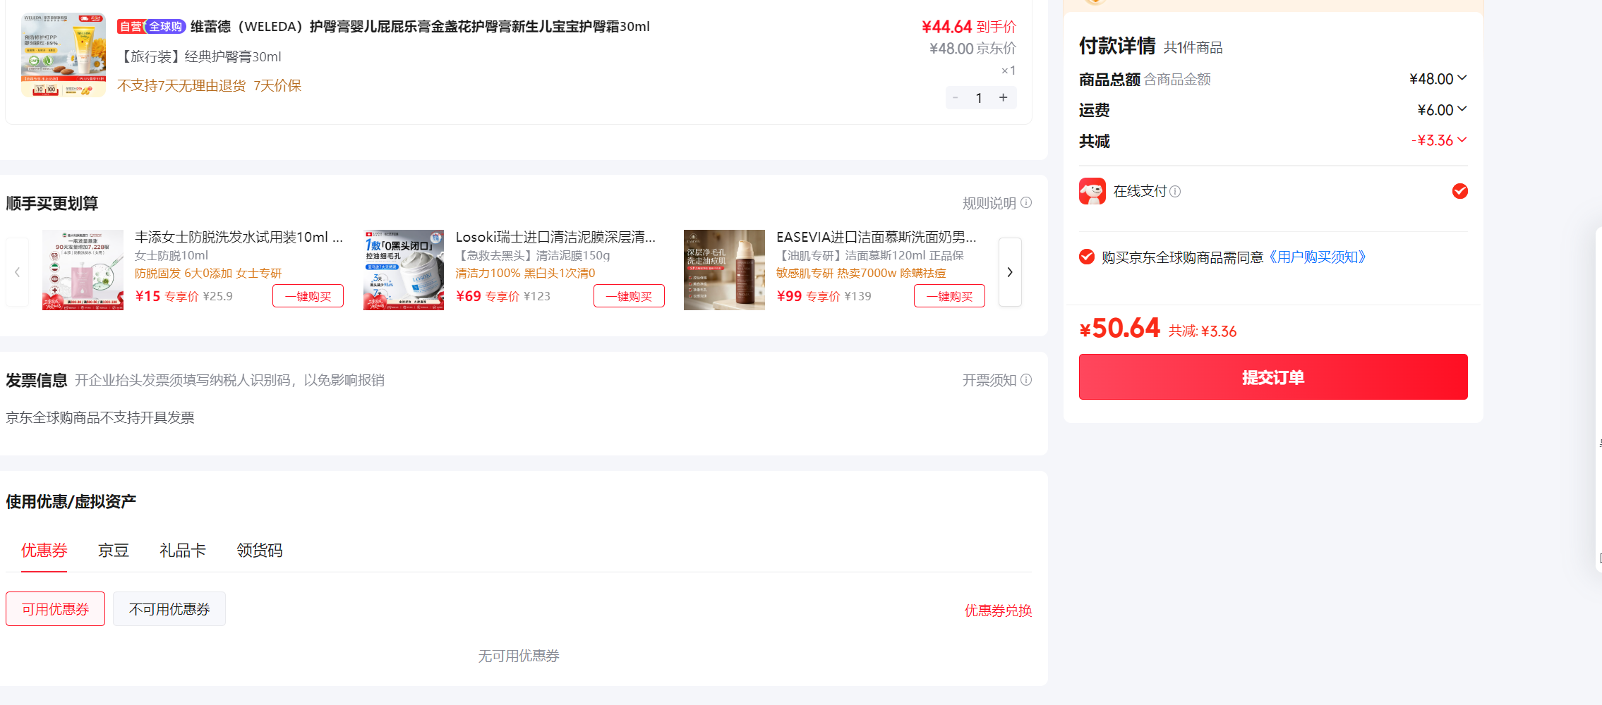Select the 不可用优惠券 filter
The width and height of the screenshot is (1602, 705).
169,609
